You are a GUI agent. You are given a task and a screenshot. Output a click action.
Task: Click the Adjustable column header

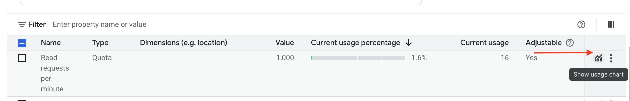pyautogui.click(x=543, y=43)
